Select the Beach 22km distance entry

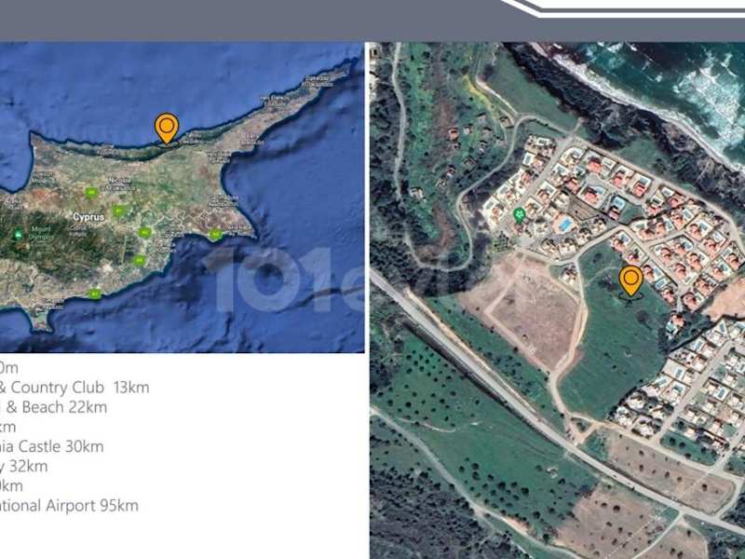54,407
